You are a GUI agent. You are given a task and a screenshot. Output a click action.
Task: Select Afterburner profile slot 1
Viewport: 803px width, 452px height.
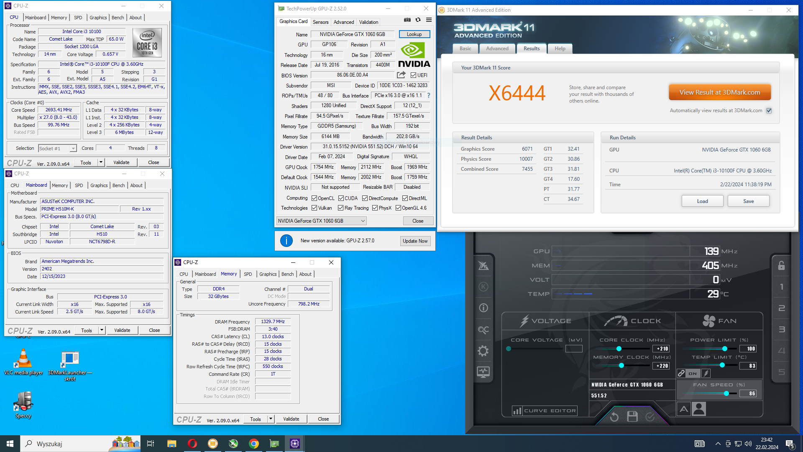[781, 287]
